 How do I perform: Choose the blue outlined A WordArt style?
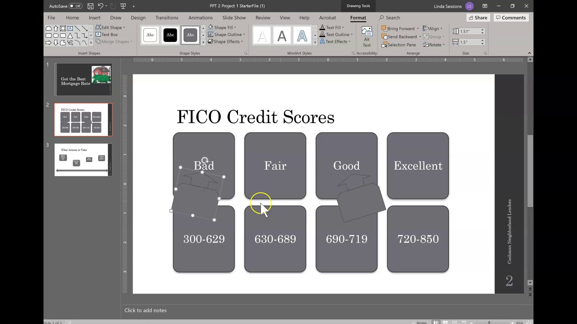pos(302,36)
